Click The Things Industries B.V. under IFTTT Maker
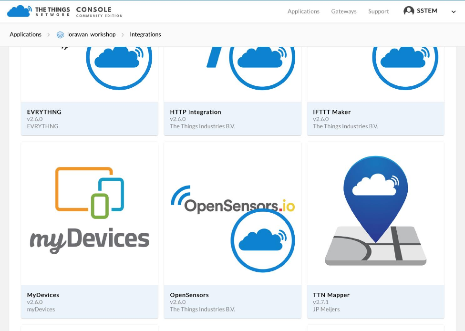This screenshot has width=465, height=331. pyautogui.click(x=345, y=126)
